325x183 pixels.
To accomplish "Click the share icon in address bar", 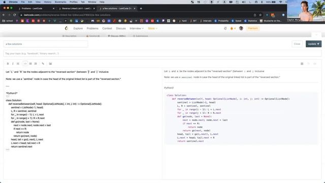I will [x=255, y=15].
